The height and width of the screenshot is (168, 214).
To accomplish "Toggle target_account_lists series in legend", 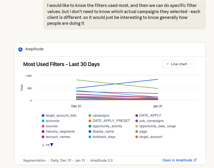I will pos(61,116).
